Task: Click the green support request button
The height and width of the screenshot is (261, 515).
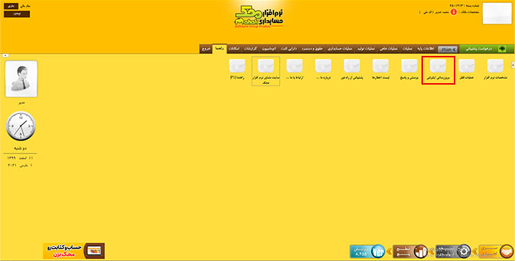Action: [x=487, y=49]
